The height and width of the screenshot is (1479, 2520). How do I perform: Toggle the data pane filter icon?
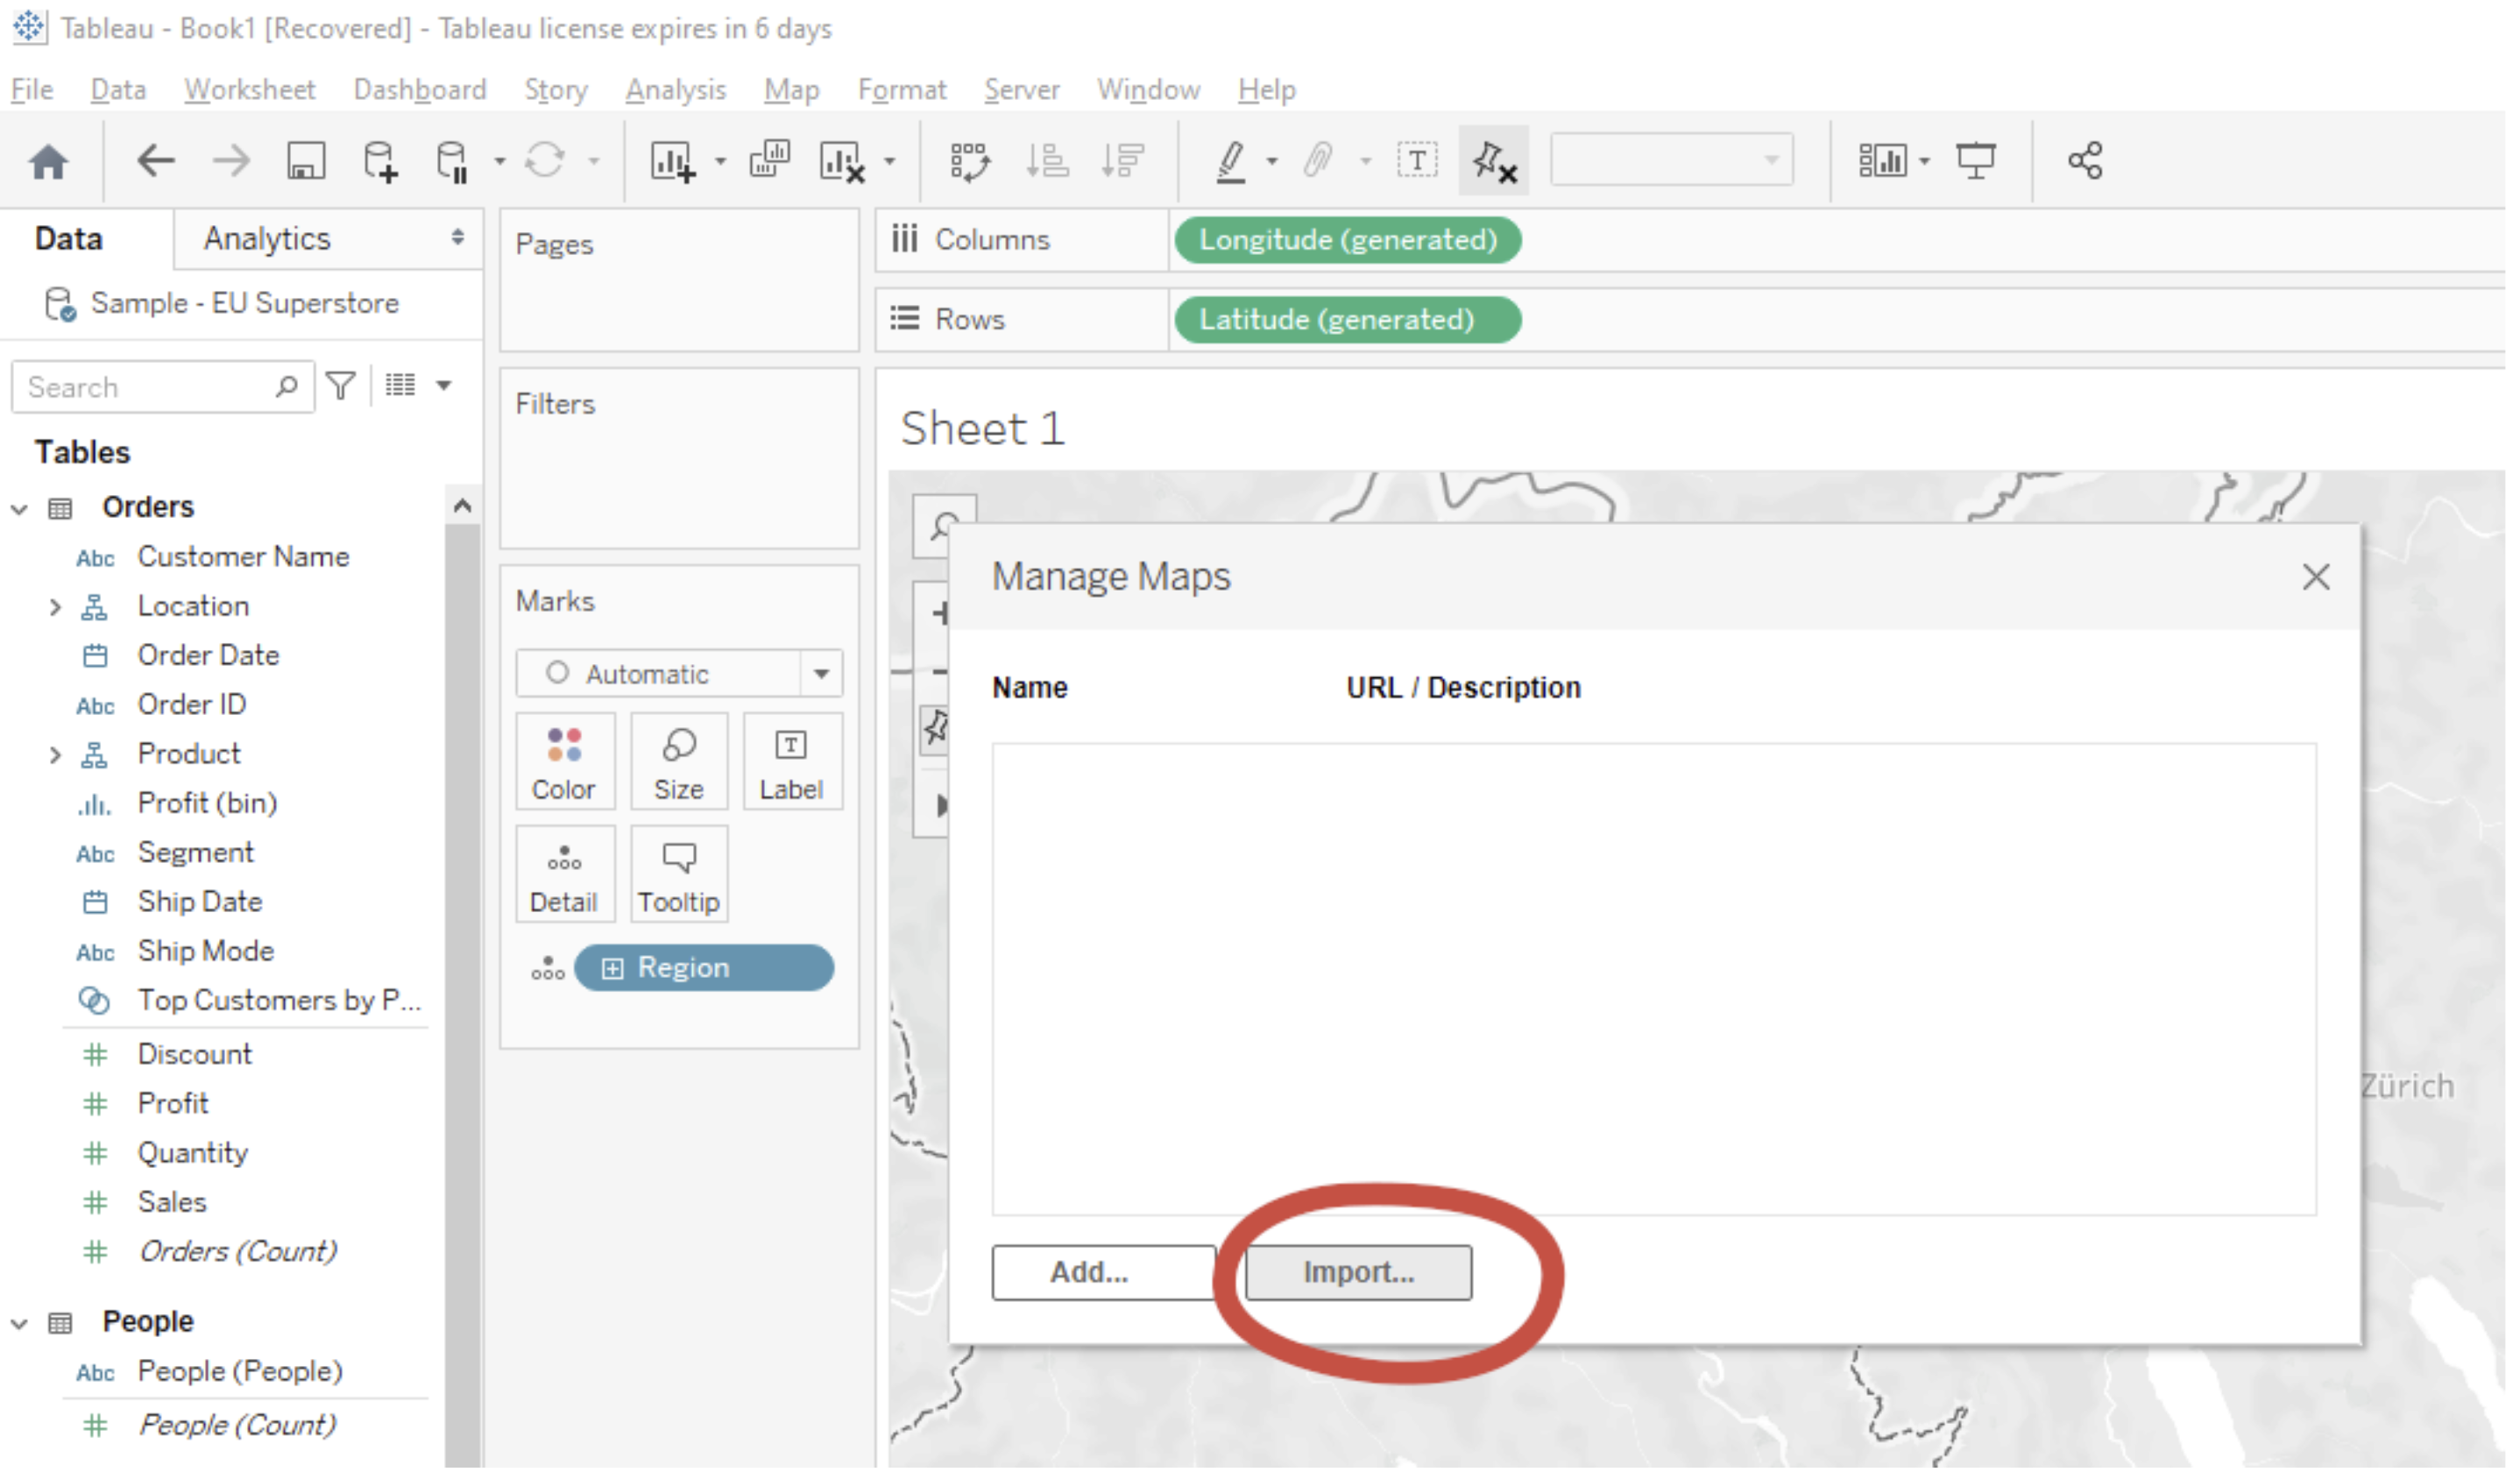[342, 386]
